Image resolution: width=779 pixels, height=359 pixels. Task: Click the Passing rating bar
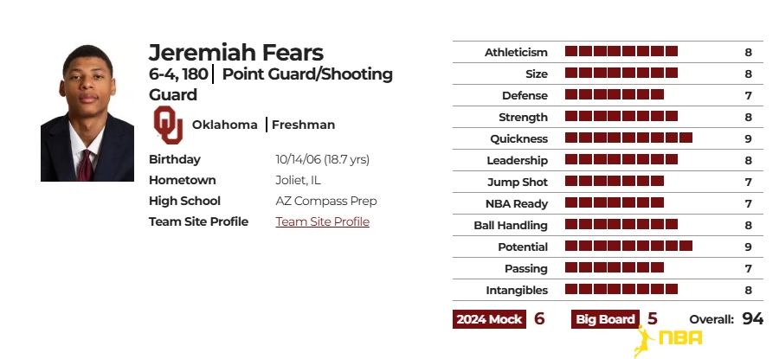click(615, 267)
